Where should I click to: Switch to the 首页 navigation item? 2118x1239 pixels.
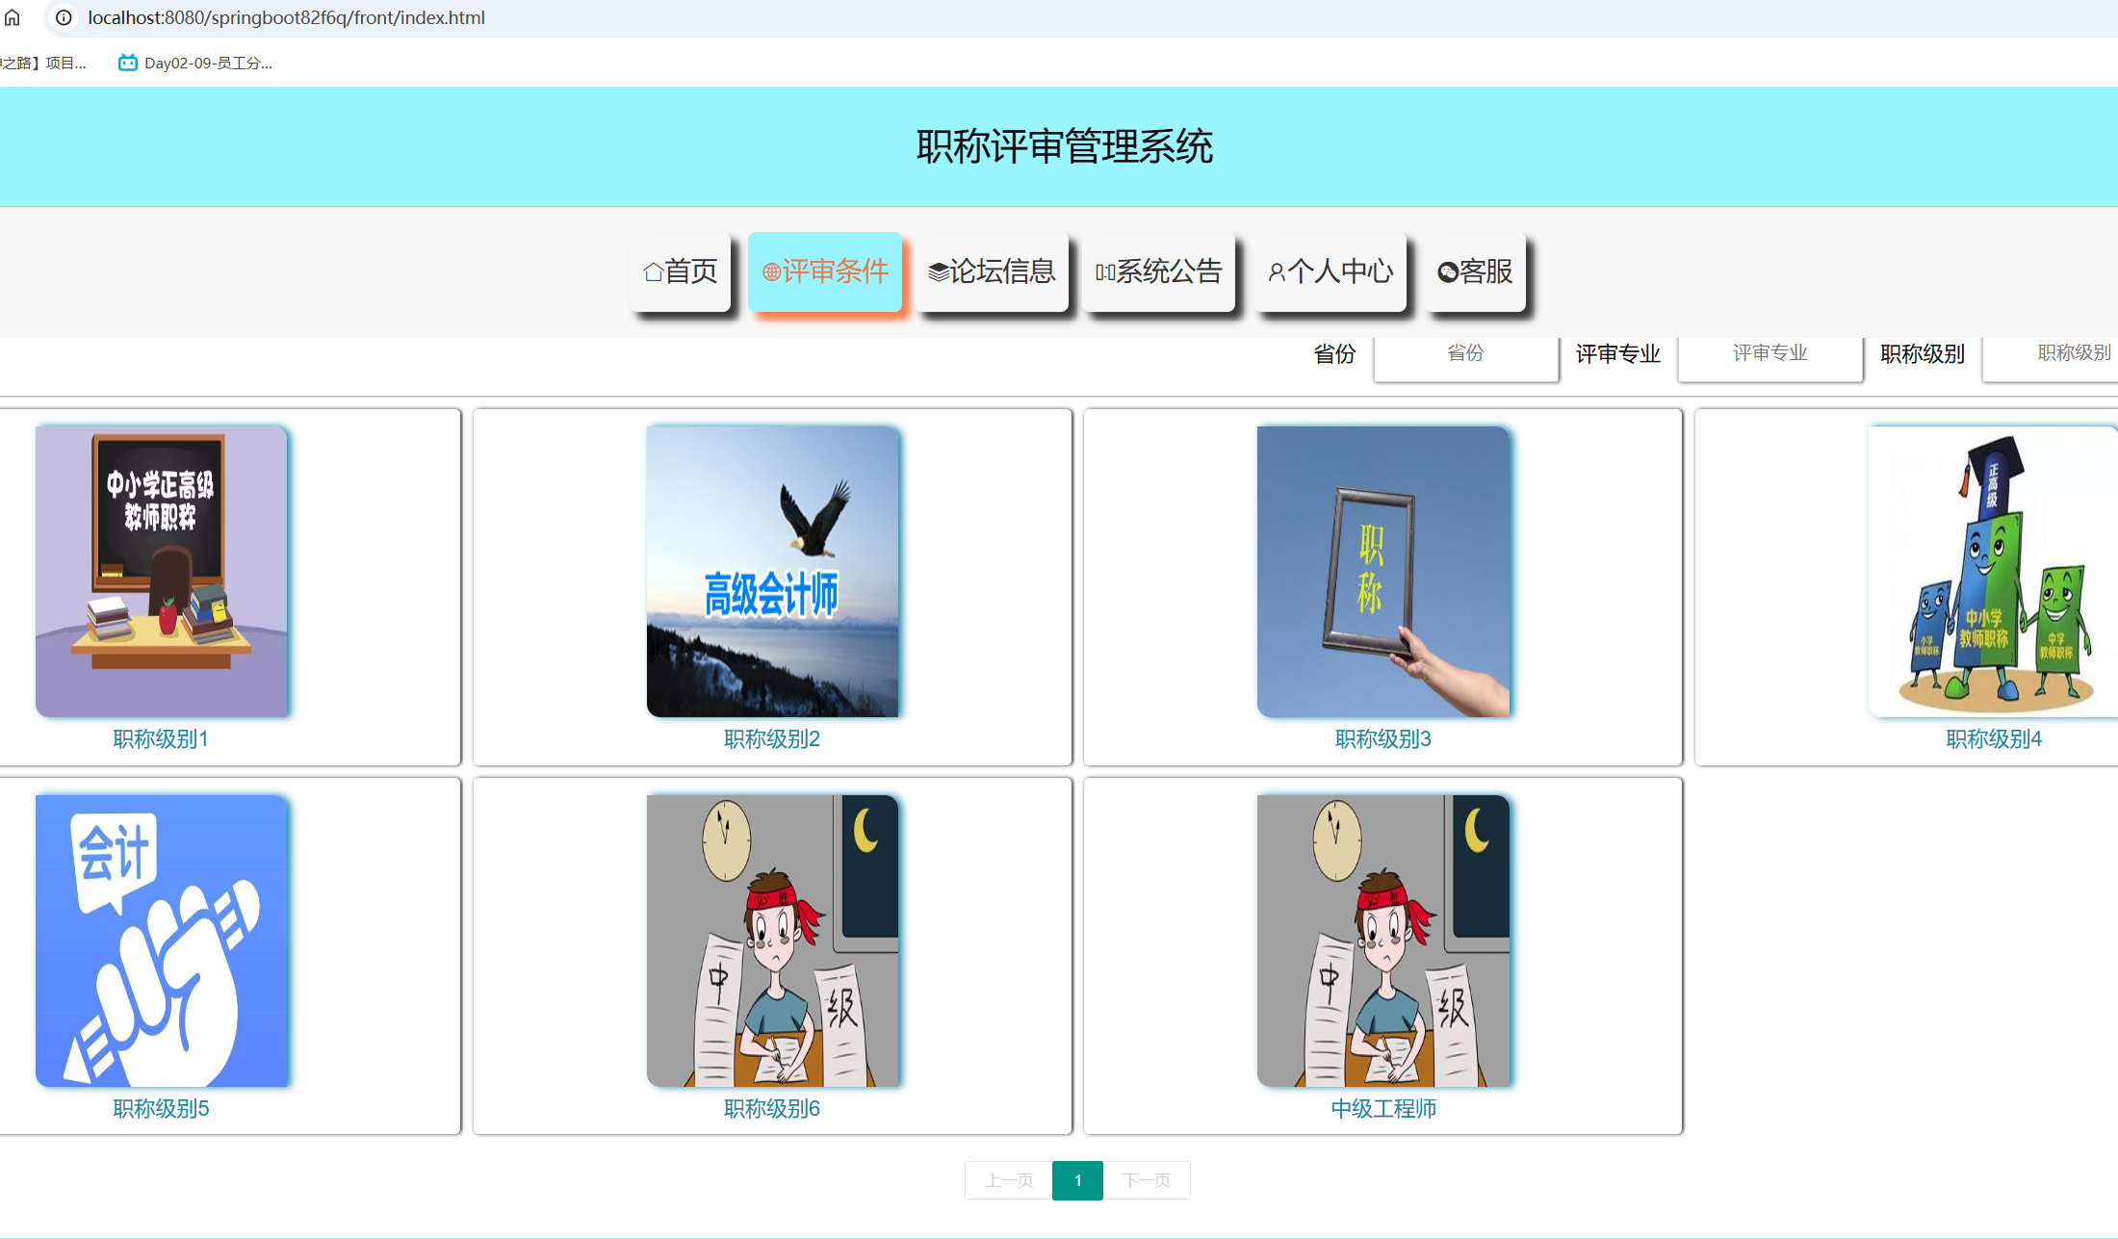(681, 272)
